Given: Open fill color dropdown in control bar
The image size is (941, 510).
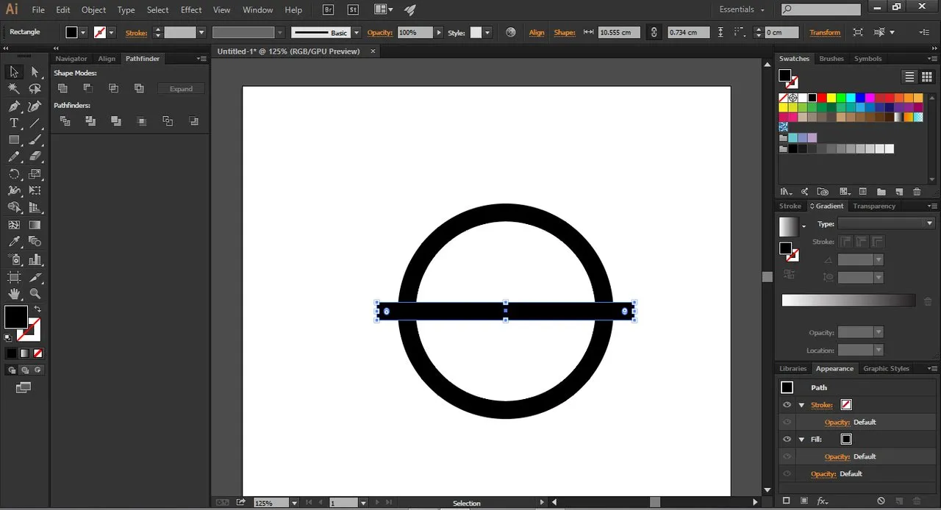Looking at the screenshot, I should pos(83,32).
